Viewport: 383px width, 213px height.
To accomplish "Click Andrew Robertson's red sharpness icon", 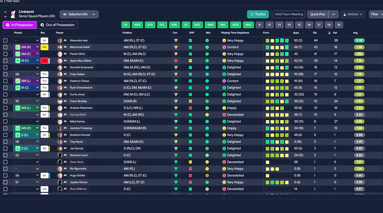I will pyautogui.click(x=190, y=108).
